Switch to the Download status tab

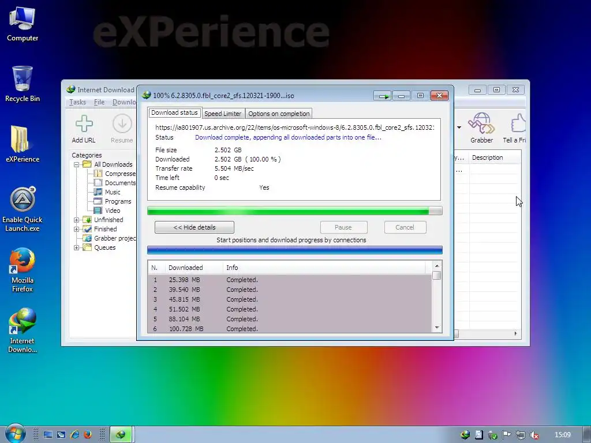[x=174, y=112]
